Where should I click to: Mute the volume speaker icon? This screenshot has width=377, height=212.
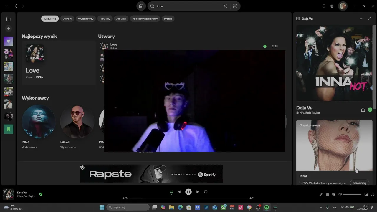[x=340, y=194]
